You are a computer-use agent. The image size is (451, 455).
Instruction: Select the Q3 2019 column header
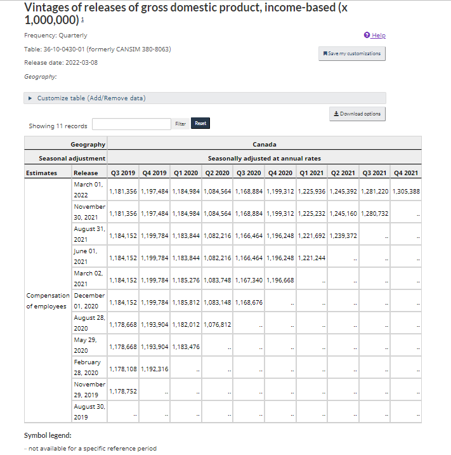pos(123,173)
